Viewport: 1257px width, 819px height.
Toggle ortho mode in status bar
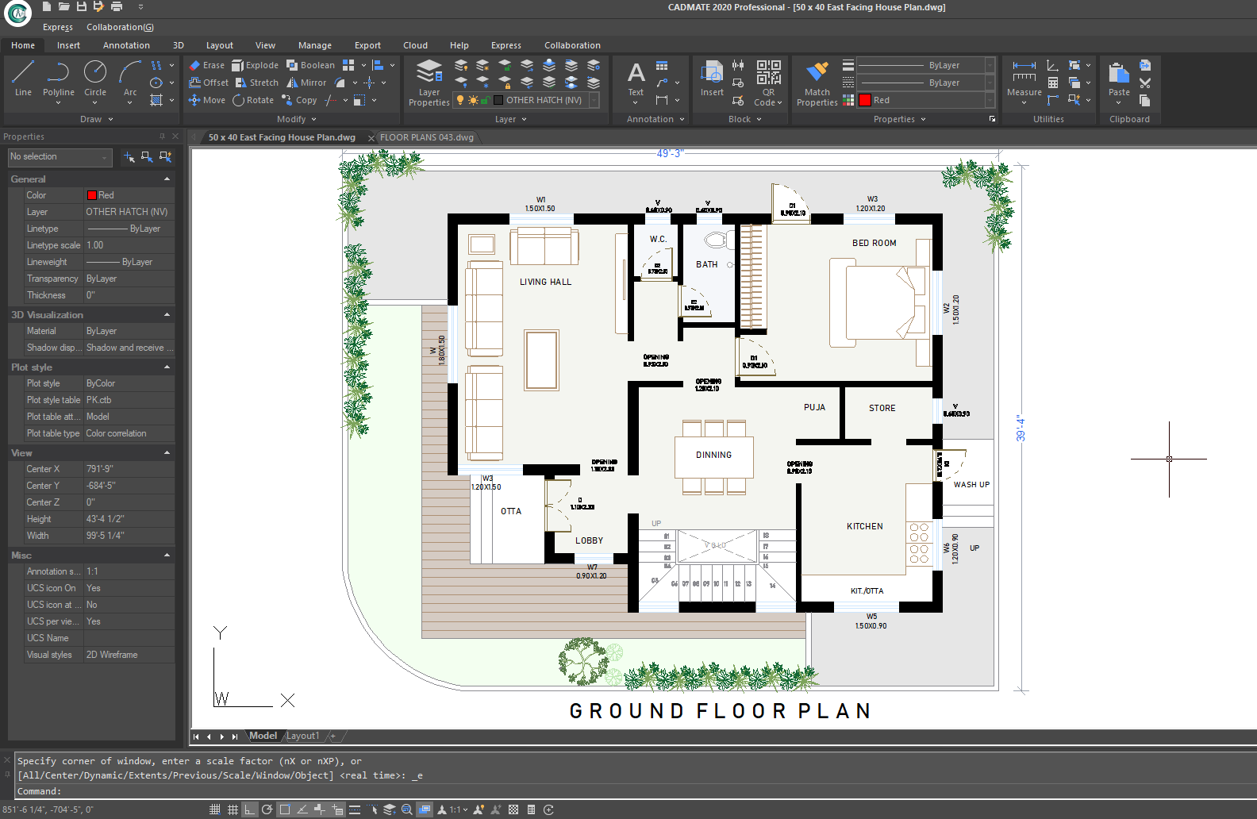(250, 809)
